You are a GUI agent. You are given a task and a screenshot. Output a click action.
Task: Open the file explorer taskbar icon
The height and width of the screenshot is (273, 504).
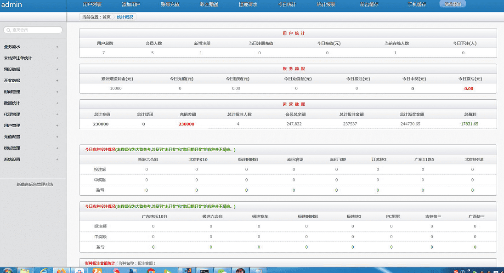[x=24, y=270]
